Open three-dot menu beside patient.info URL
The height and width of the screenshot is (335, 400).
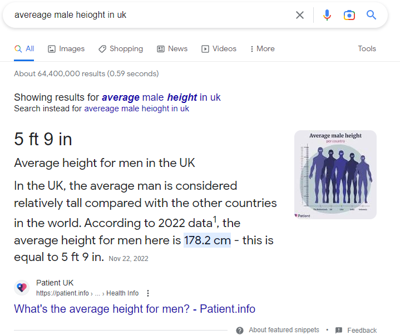point(148,293)
